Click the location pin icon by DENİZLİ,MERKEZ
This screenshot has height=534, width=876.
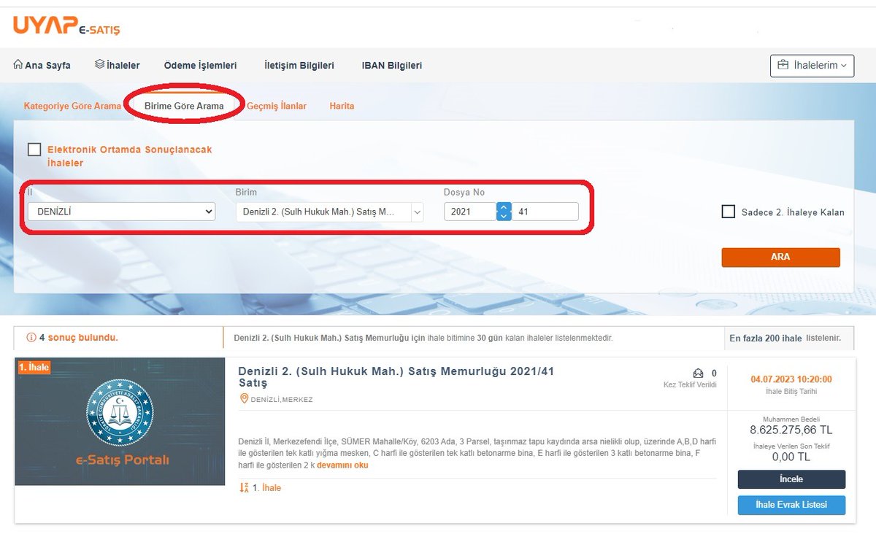coord(245,399)
